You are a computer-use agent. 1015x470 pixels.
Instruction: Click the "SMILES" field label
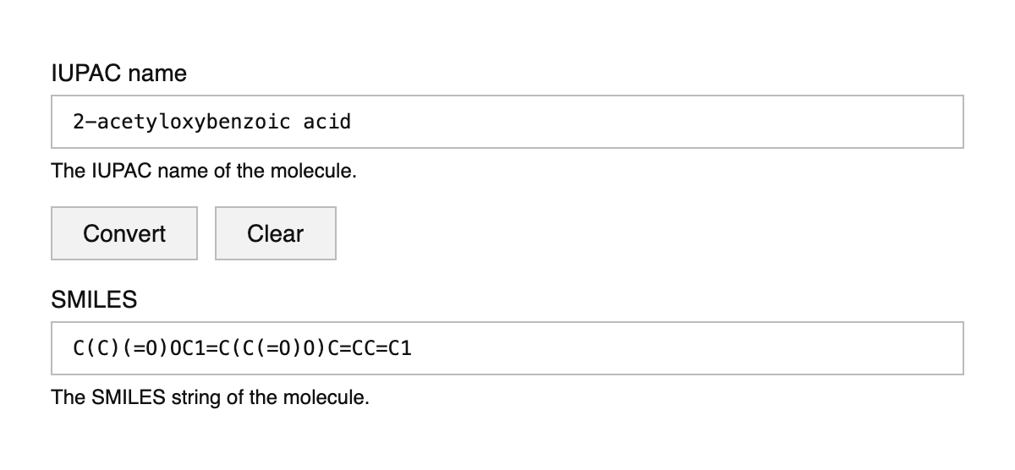coord(94,299)
